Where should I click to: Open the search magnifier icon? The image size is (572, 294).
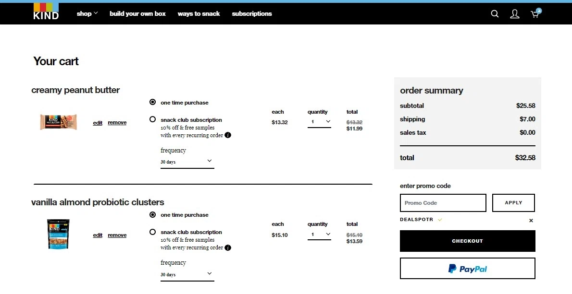point(495,14)
